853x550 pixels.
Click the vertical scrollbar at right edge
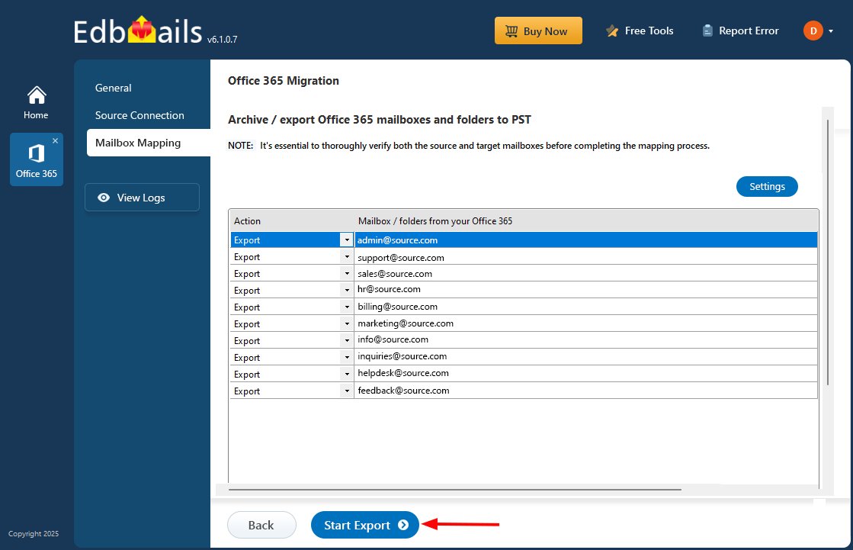click(x=827, y=252)
